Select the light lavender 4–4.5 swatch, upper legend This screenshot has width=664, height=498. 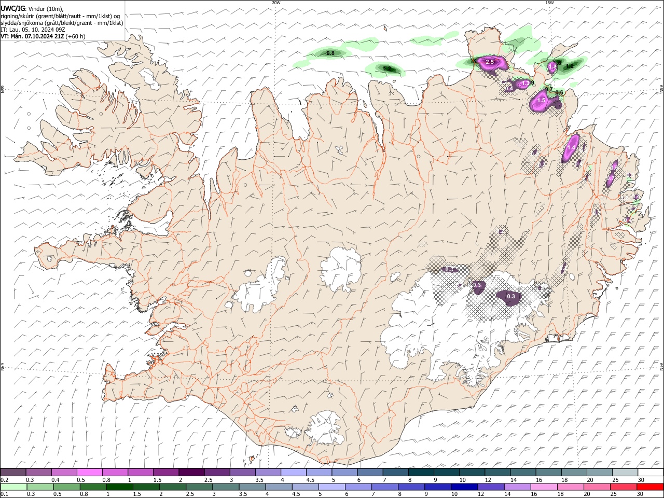tap(294, 472)
